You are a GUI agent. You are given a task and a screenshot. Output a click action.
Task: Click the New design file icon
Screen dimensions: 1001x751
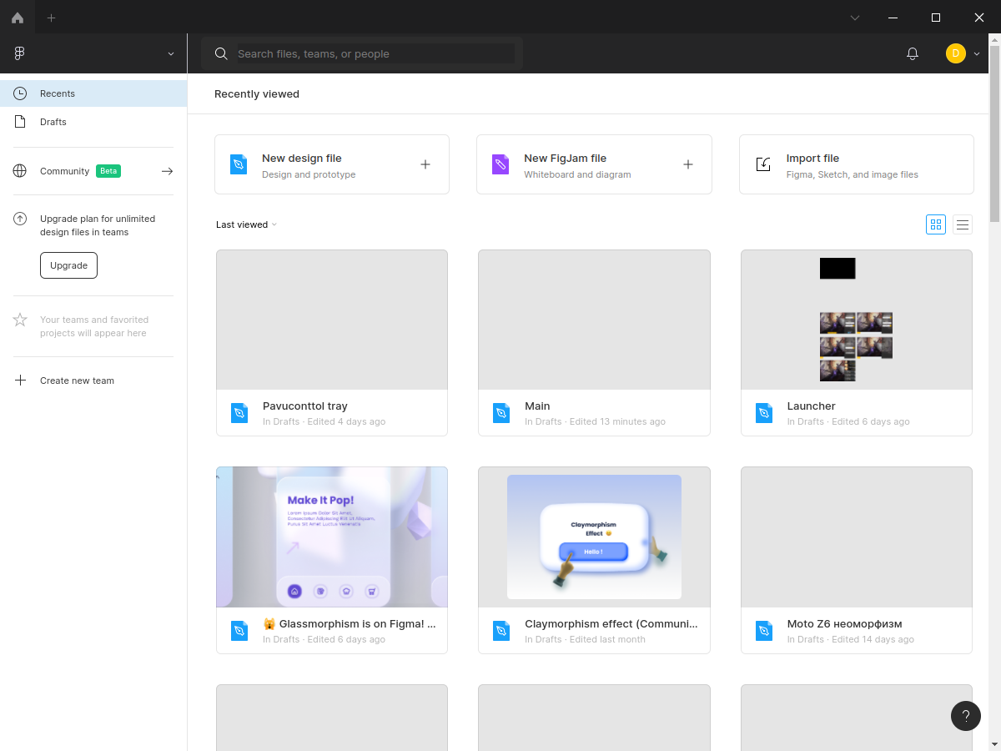point(239,164)
